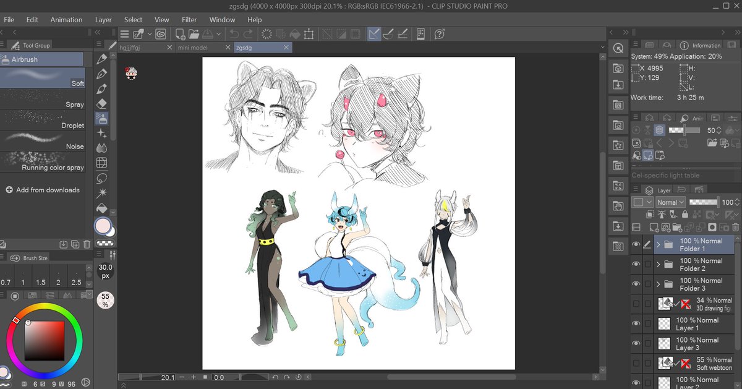742x389 pixels.
Task: Click Add from downloads
Action: pos(42,190)
